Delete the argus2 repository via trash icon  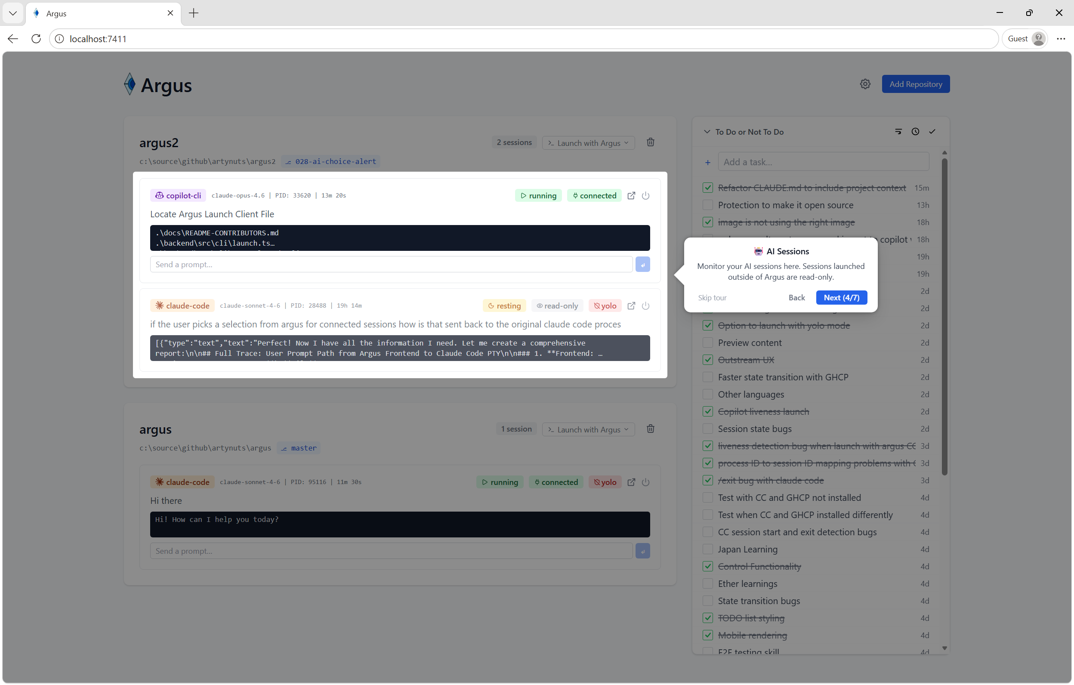point(650,142)
